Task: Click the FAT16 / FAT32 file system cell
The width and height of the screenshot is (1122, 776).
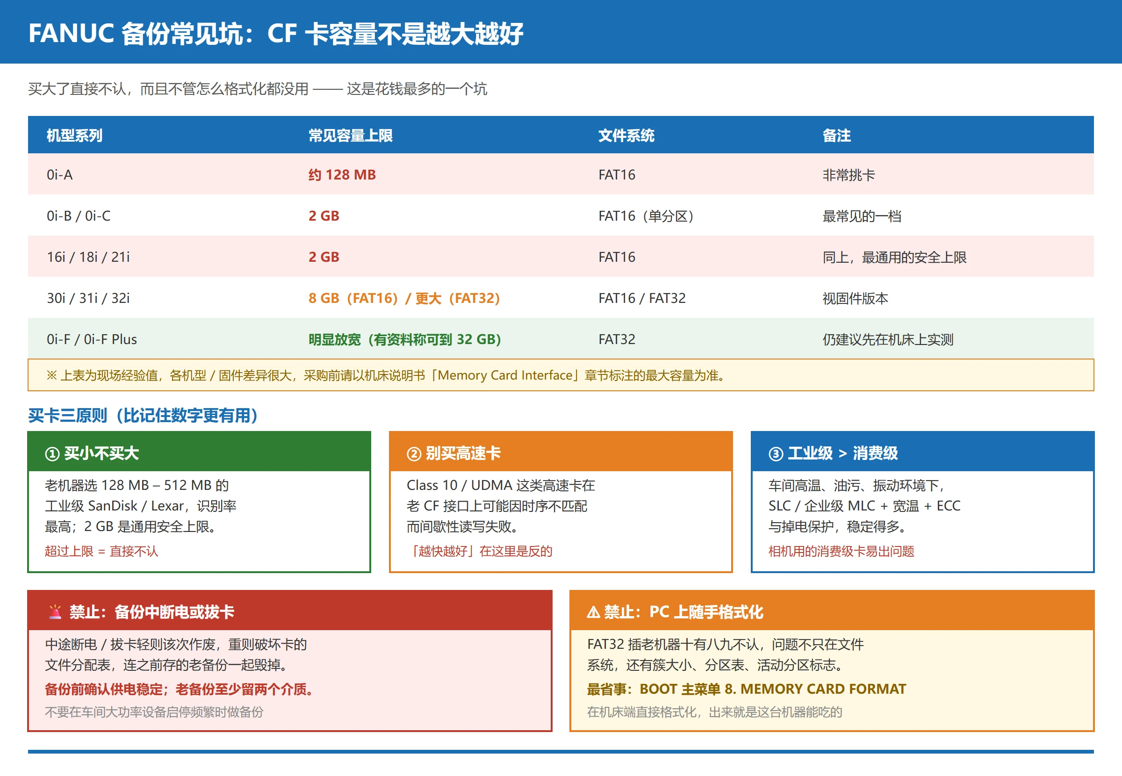Action: (x=642, y=298)
